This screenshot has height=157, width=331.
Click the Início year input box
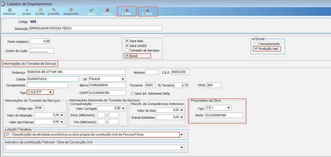(114, 115)
